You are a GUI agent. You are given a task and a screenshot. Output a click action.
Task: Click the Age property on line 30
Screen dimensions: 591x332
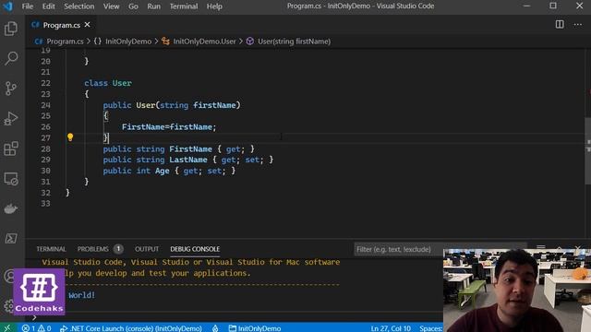[163, 171]
